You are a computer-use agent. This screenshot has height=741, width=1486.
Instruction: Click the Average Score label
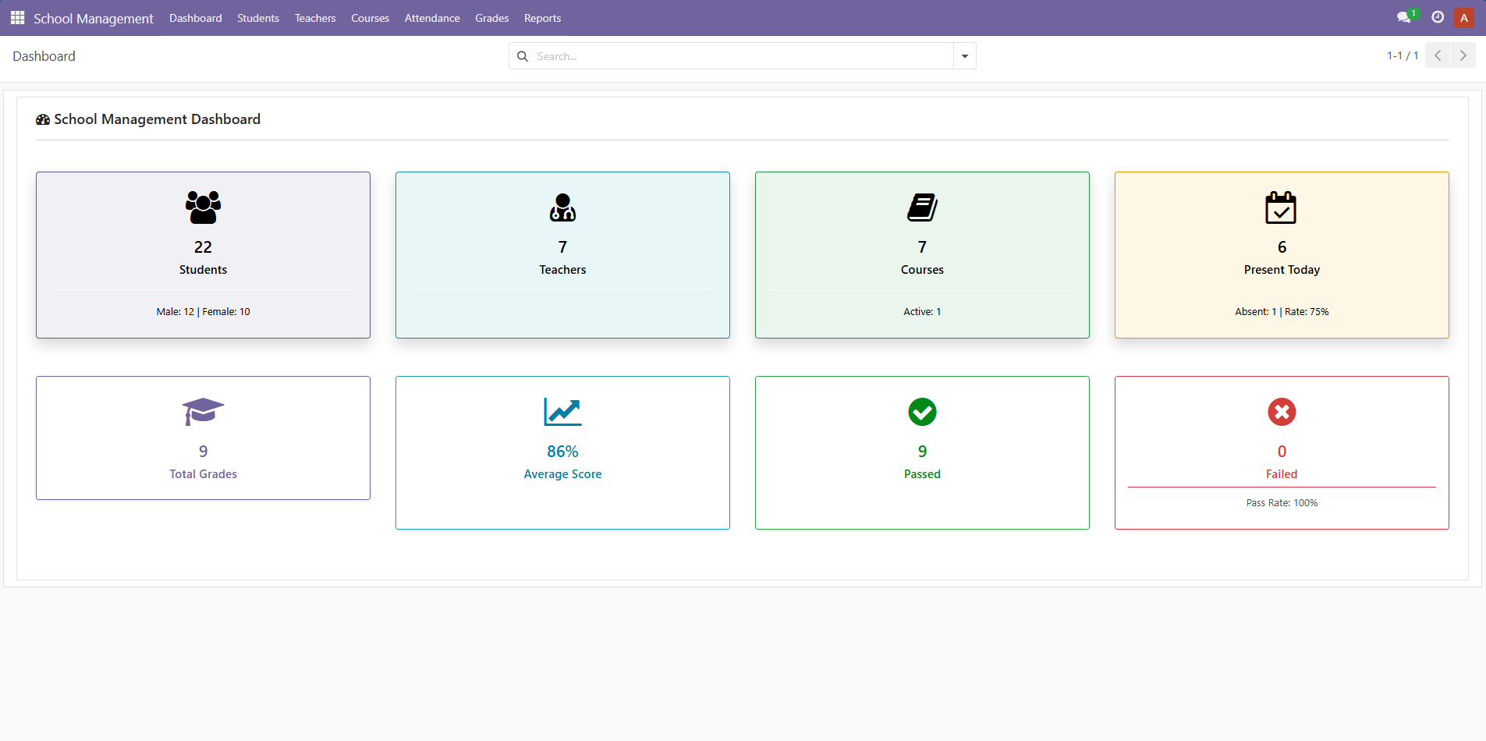562,473
